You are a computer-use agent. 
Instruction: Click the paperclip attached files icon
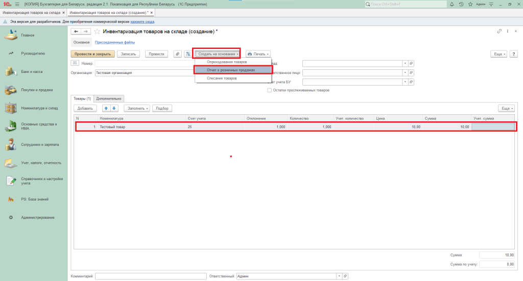pyautogui.click(x=177, y=54)
